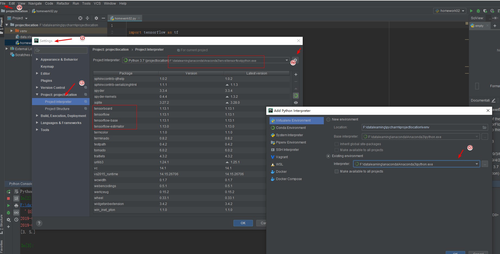Open Settings help question mark button
The image size is (500, 254).
coord(39,223)
